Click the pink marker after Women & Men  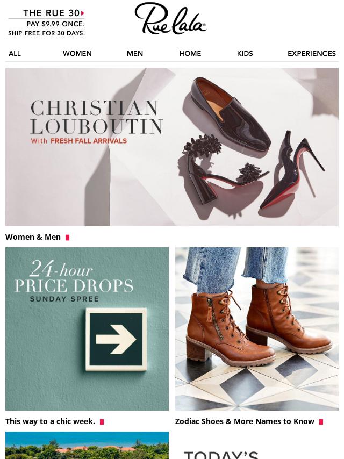(67, 238)
